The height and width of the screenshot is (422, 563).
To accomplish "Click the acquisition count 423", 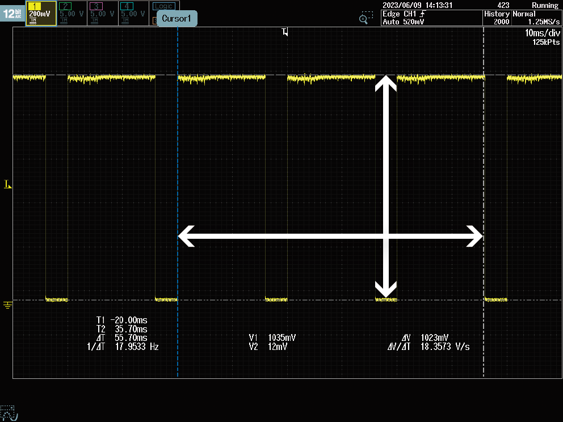I will (x=503, y=5).
